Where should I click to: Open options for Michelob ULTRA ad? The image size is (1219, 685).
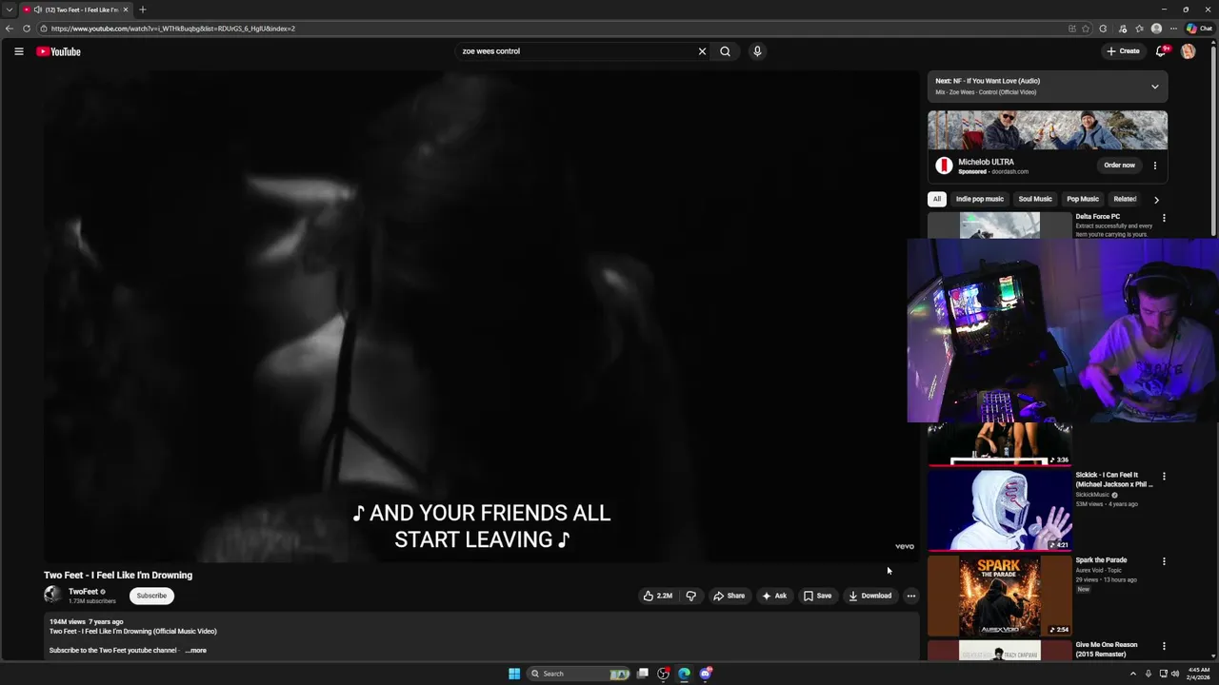click(1155, 166)
